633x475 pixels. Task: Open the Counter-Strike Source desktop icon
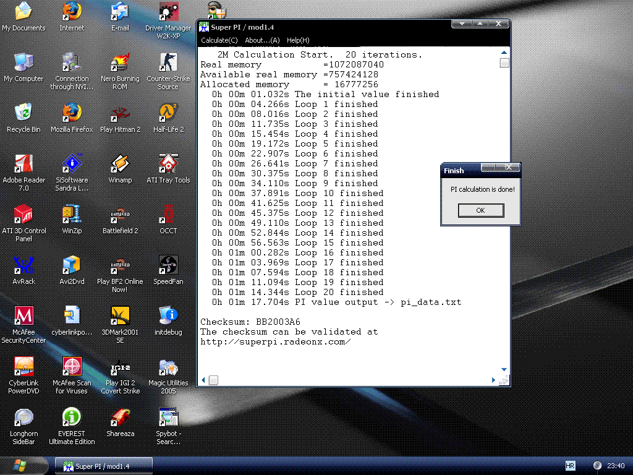point(168,64)
